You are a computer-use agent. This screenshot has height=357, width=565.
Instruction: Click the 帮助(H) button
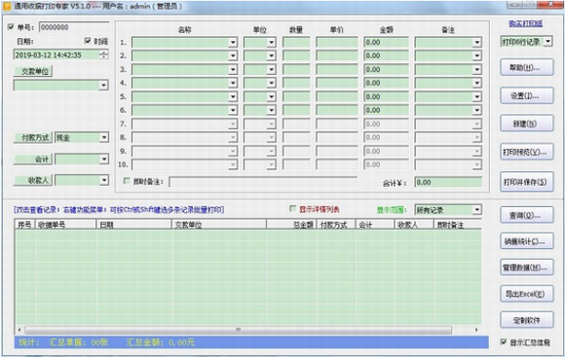526,68
